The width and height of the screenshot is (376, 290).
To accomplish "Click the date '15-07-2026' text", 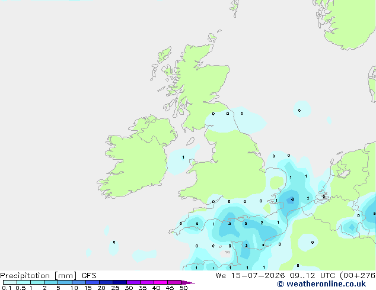I will (x=258, y=276).
